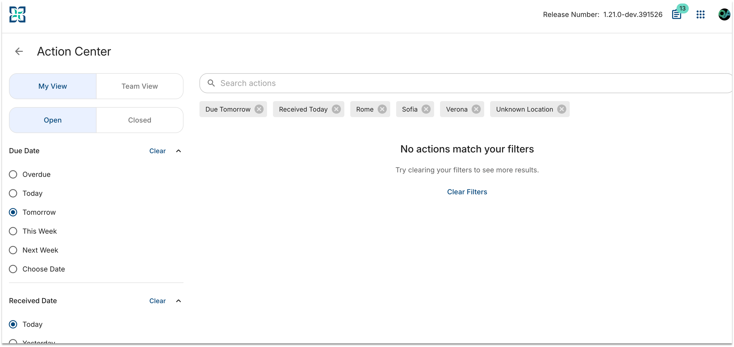Screen dimensions: 734x347
Task: Select the Choose Date radio option
Action: pyautogui.click(x=13, y=269)
